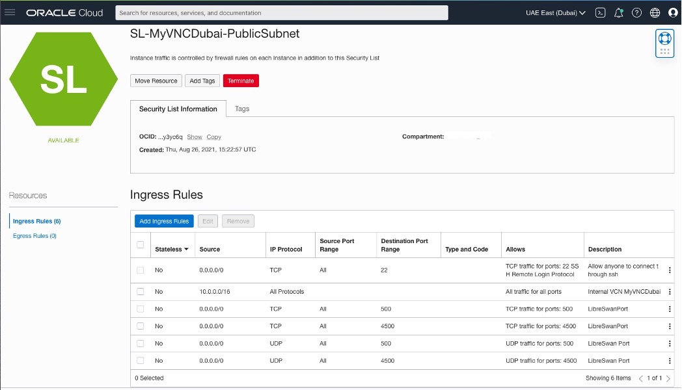Open Egress Rules in Resources list
Viewport: 682px width, 390px height.
(x=34, y=236)
